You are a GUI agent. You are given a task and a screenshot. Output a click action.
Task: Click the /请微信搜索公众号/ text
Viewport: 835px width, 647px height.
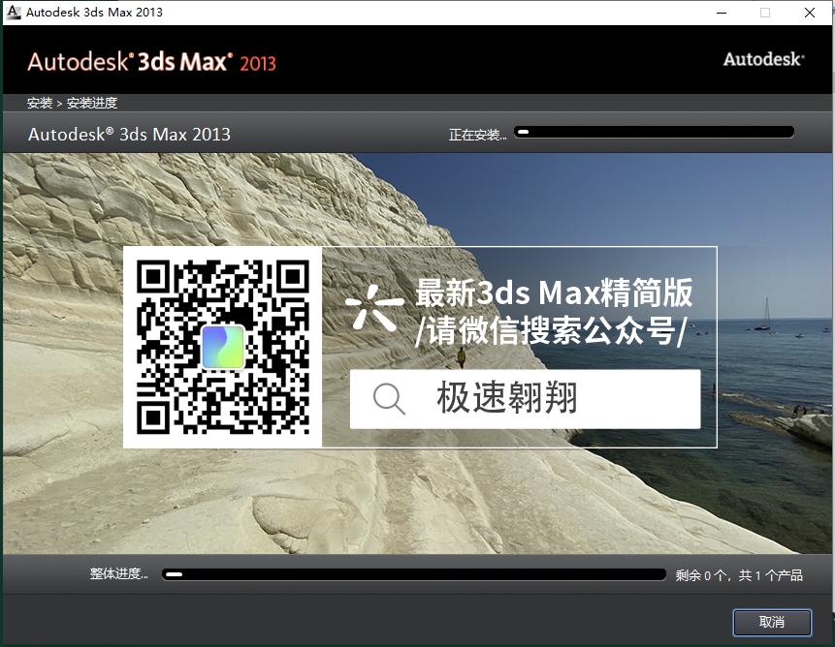(x=552, y=330)
